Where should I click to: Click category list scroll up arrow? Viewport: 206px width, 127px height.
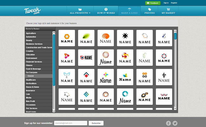[x=54, y=33]
